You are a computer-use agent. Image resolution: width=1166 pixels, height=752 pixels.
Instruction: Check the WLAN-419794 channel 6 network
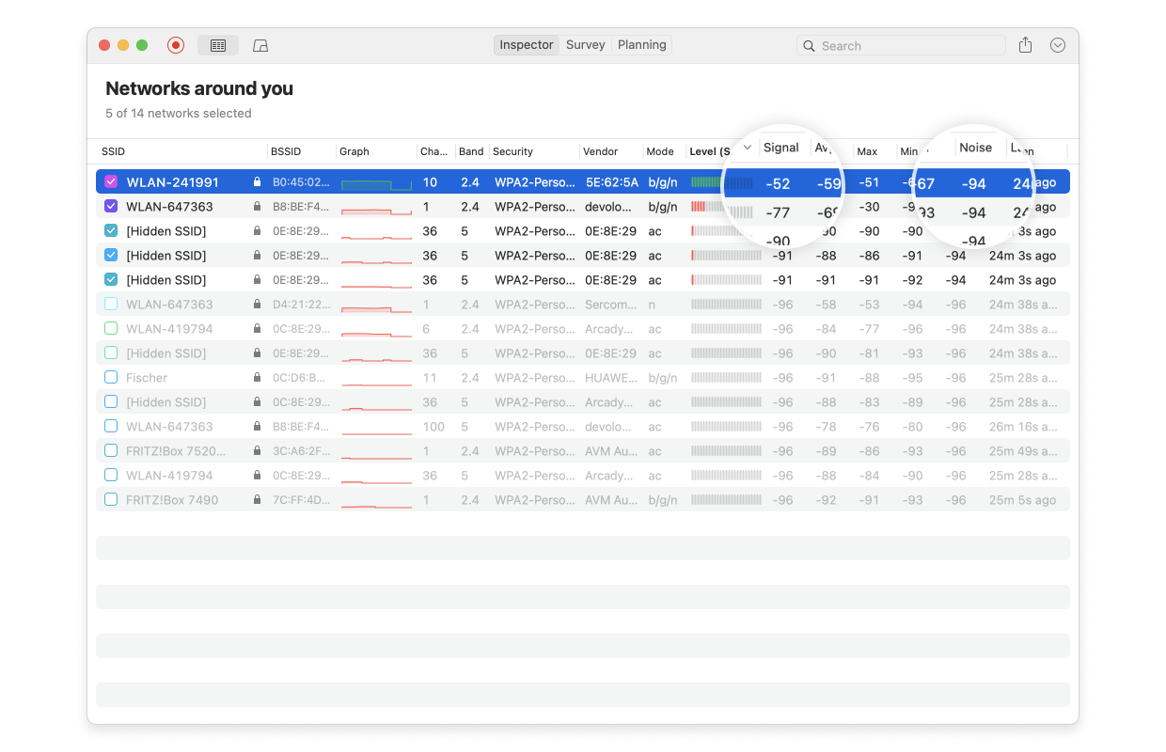111,329
